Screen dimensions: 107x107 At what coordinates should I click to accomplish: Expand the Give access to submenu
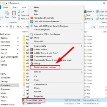(x=81, y=46)
